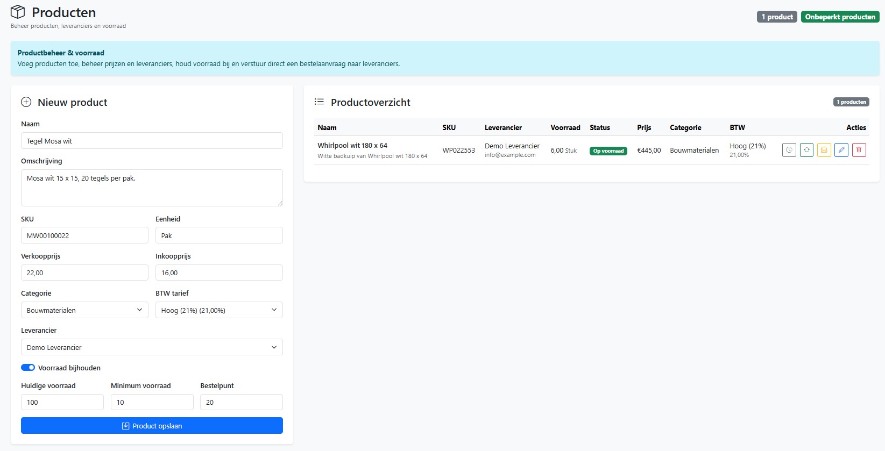Click SKU value WP022553
The height and width of the screenshot is (451, 885).
459,151
